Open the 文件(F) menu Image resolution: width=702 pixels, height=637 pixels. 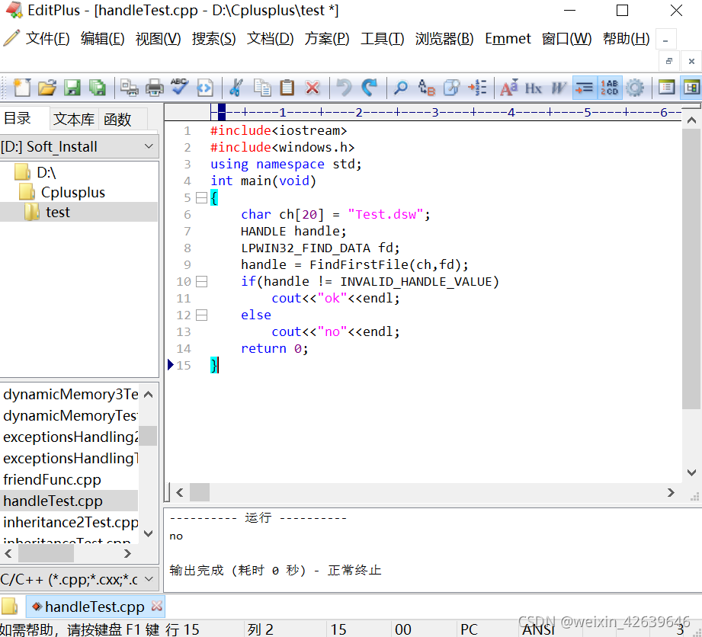point(47,39)
